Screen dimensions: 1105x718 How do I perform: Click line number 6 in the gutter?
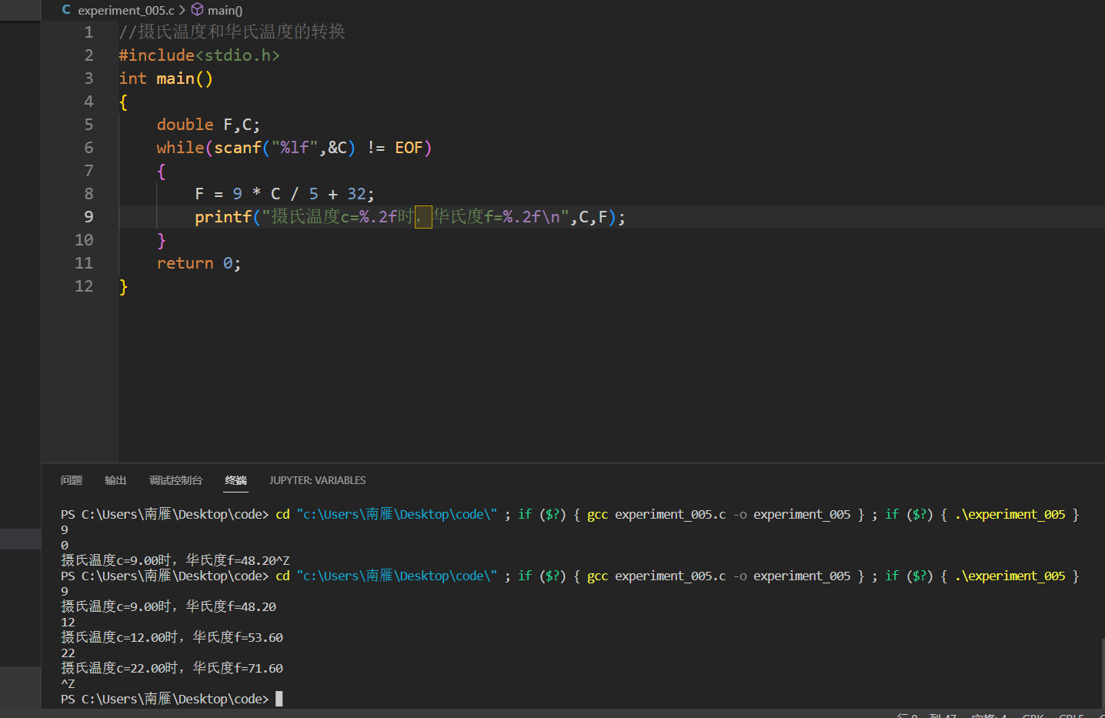point(88,148)
